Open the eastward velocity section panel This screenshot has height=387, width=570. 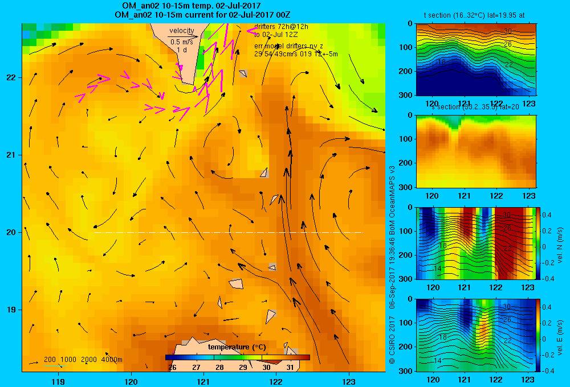pyautogui.click(x=476, y=335)
